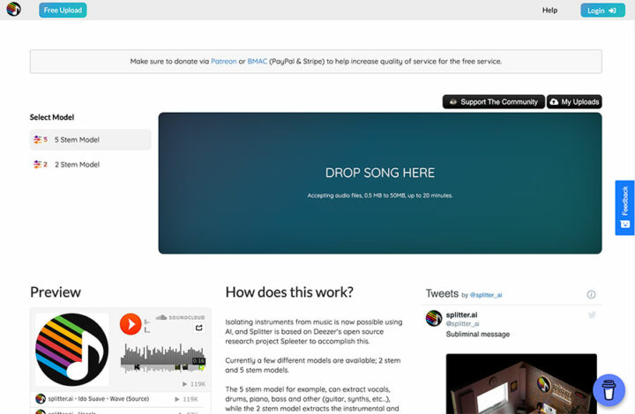
Task: Open My Uploads
Action: click(574, 102)
